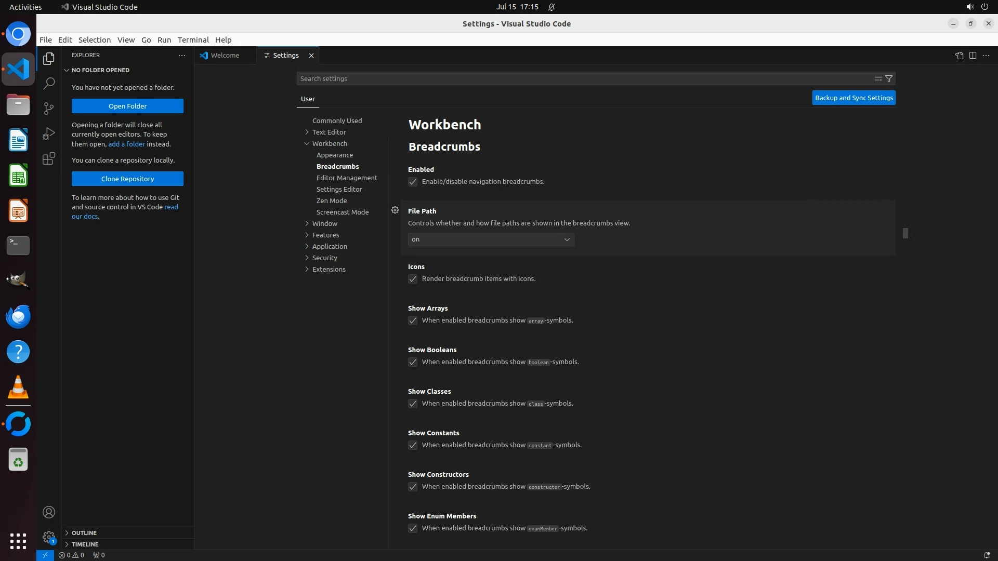Open Source Control view icon
998x561 pixels.
49,108
